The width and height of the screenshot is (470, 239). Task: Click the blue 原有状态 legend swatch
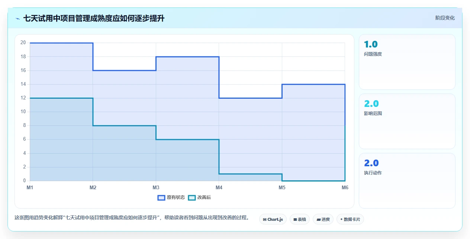click(x=161, y=197)
